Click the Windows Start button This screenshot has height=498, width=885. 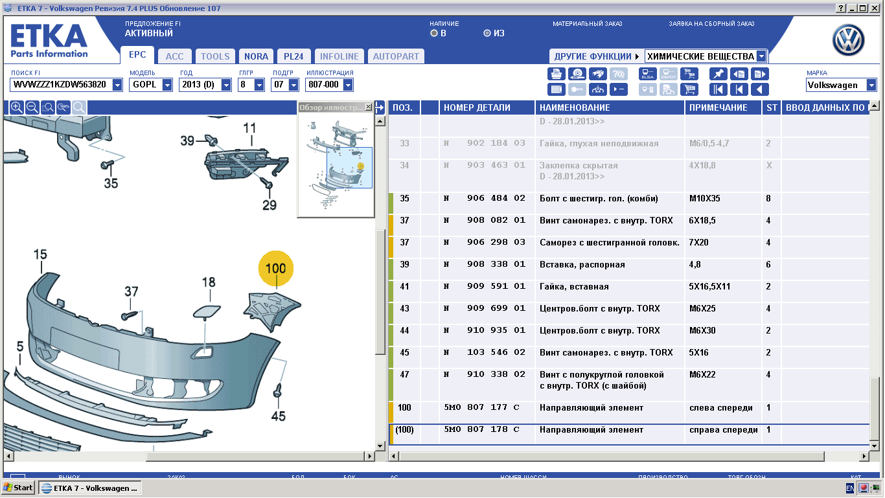[x=18, y=488]
